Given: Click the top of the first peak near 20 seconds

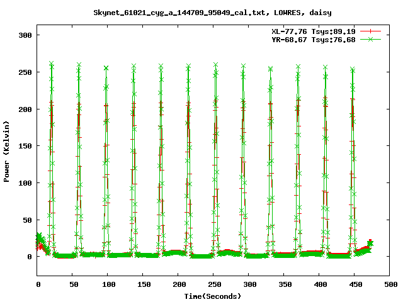Looking at the screenshot, I should 51,64.
